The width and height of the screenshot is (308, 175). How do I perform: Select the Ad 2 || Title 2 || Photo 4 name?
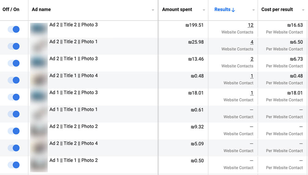[x=74, y=143]
